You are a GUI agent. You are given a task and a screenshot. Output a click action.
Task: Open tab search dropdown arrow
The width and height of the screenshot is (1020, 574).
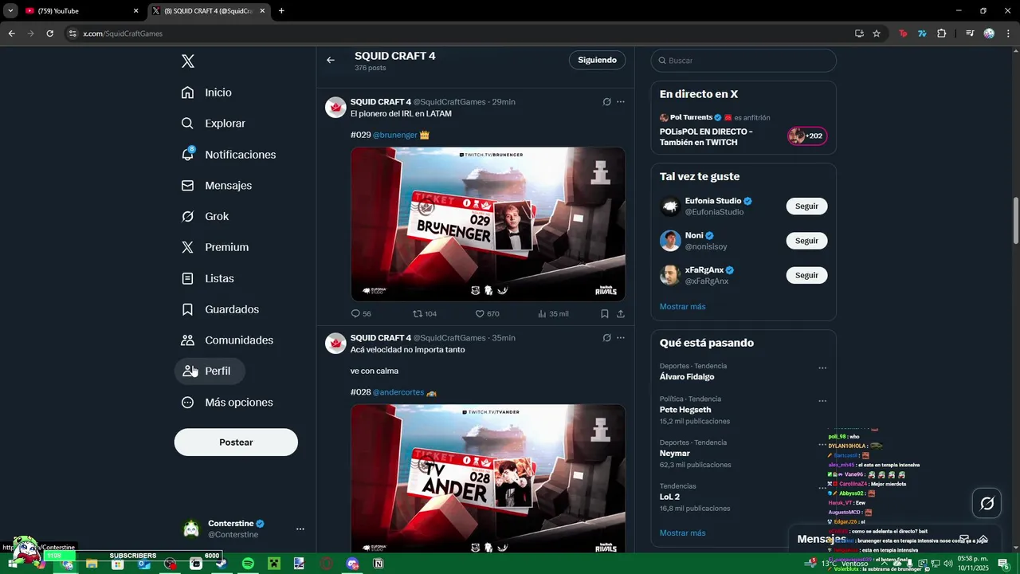10,11
